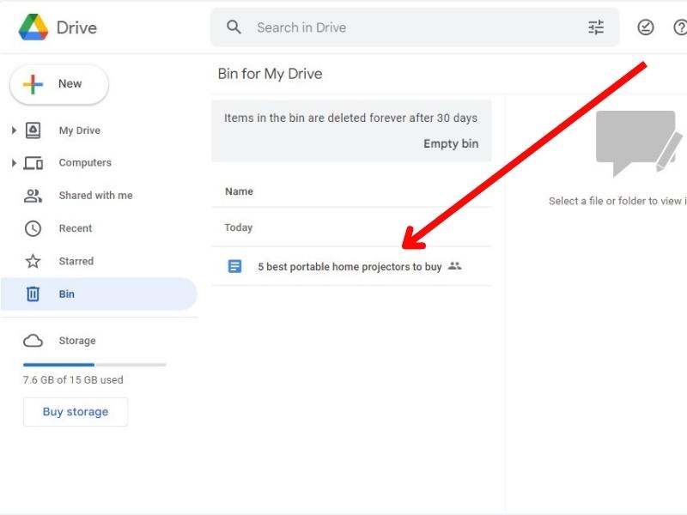Click the 'Bin for My Drive' heading
The width and height of the screenshot is (687, 515).
[x=270, y=74]
